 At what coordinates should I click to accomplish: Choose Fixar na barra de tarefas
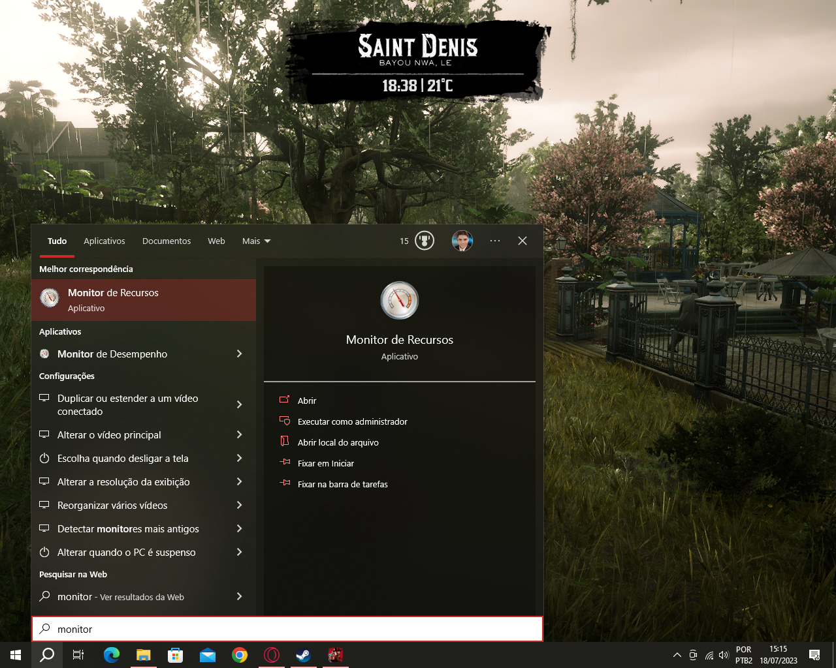(343, 484)
